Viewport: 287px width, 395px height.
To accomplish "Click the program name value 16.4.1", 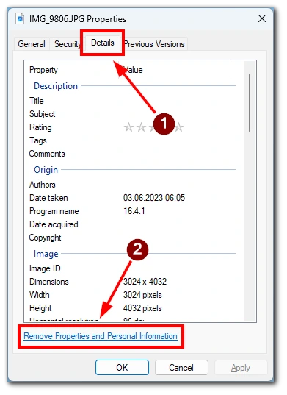I will pos(134,211).
